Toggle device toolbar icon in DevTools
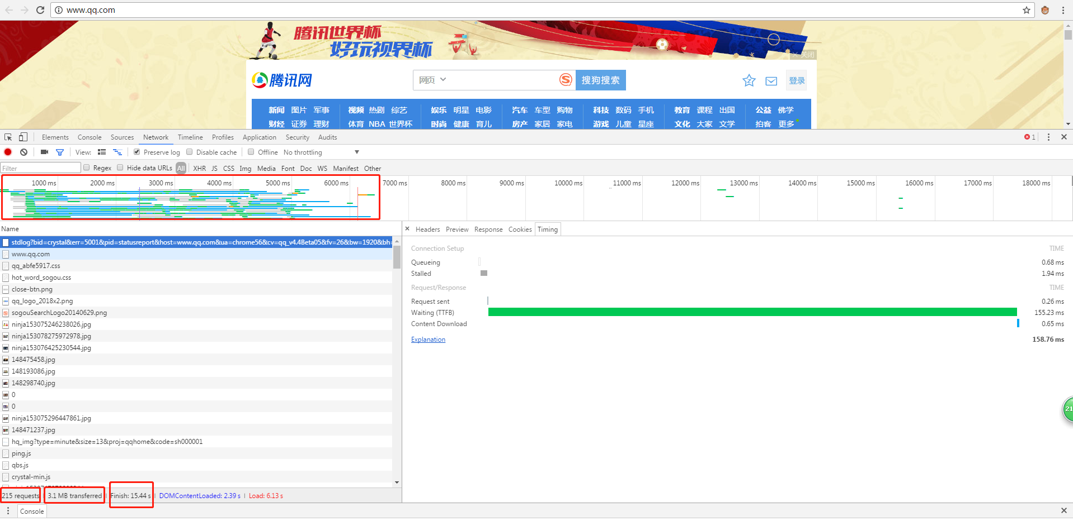The width and height of the screenshot is (1073, 521). coord(23,137)
